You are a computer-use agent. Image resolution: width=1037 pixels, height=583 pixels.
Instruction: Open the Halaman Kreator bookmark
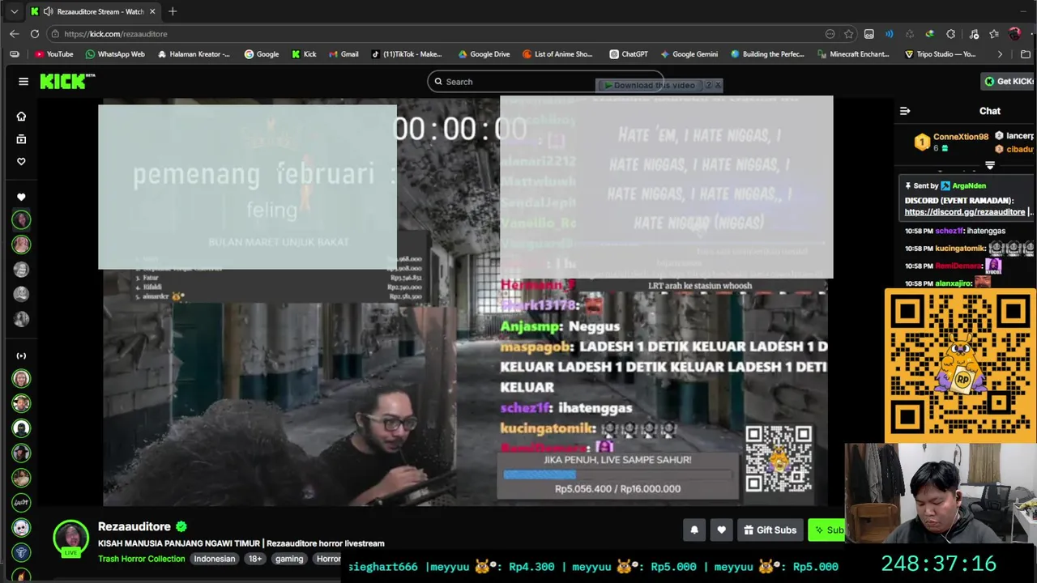click(x=194, y=54)
